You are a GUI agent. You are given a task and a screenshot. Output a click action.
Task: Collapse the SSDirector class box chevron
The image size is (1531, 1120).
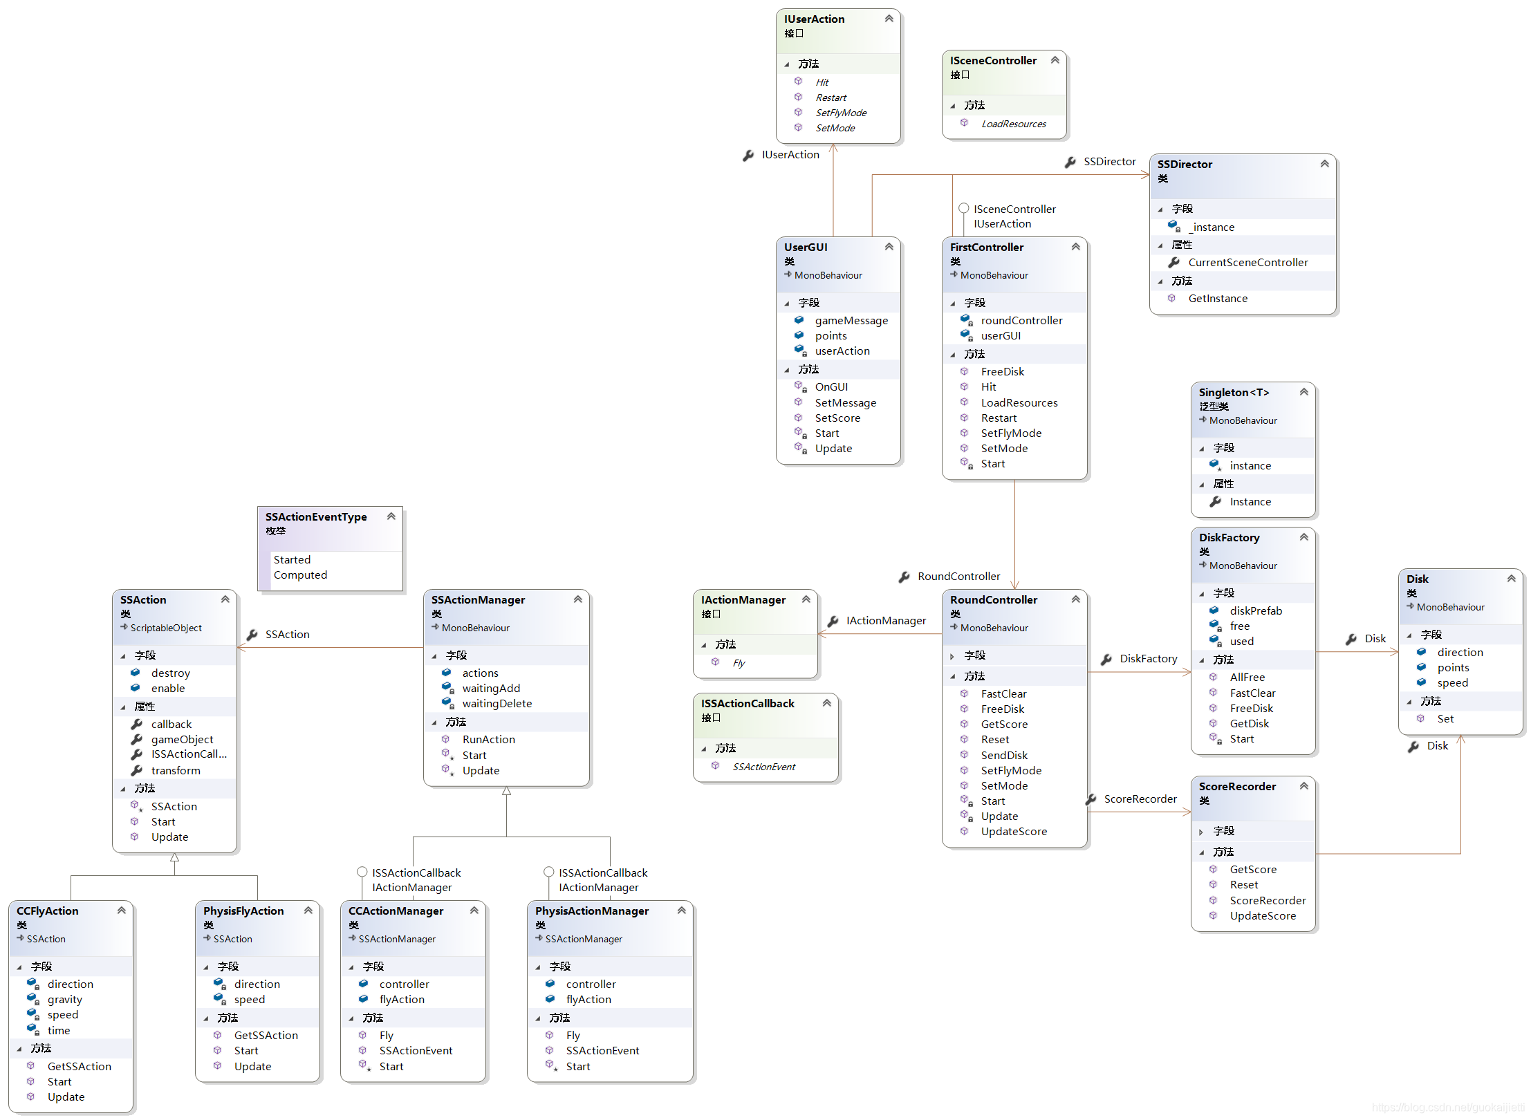point(1324,164)
